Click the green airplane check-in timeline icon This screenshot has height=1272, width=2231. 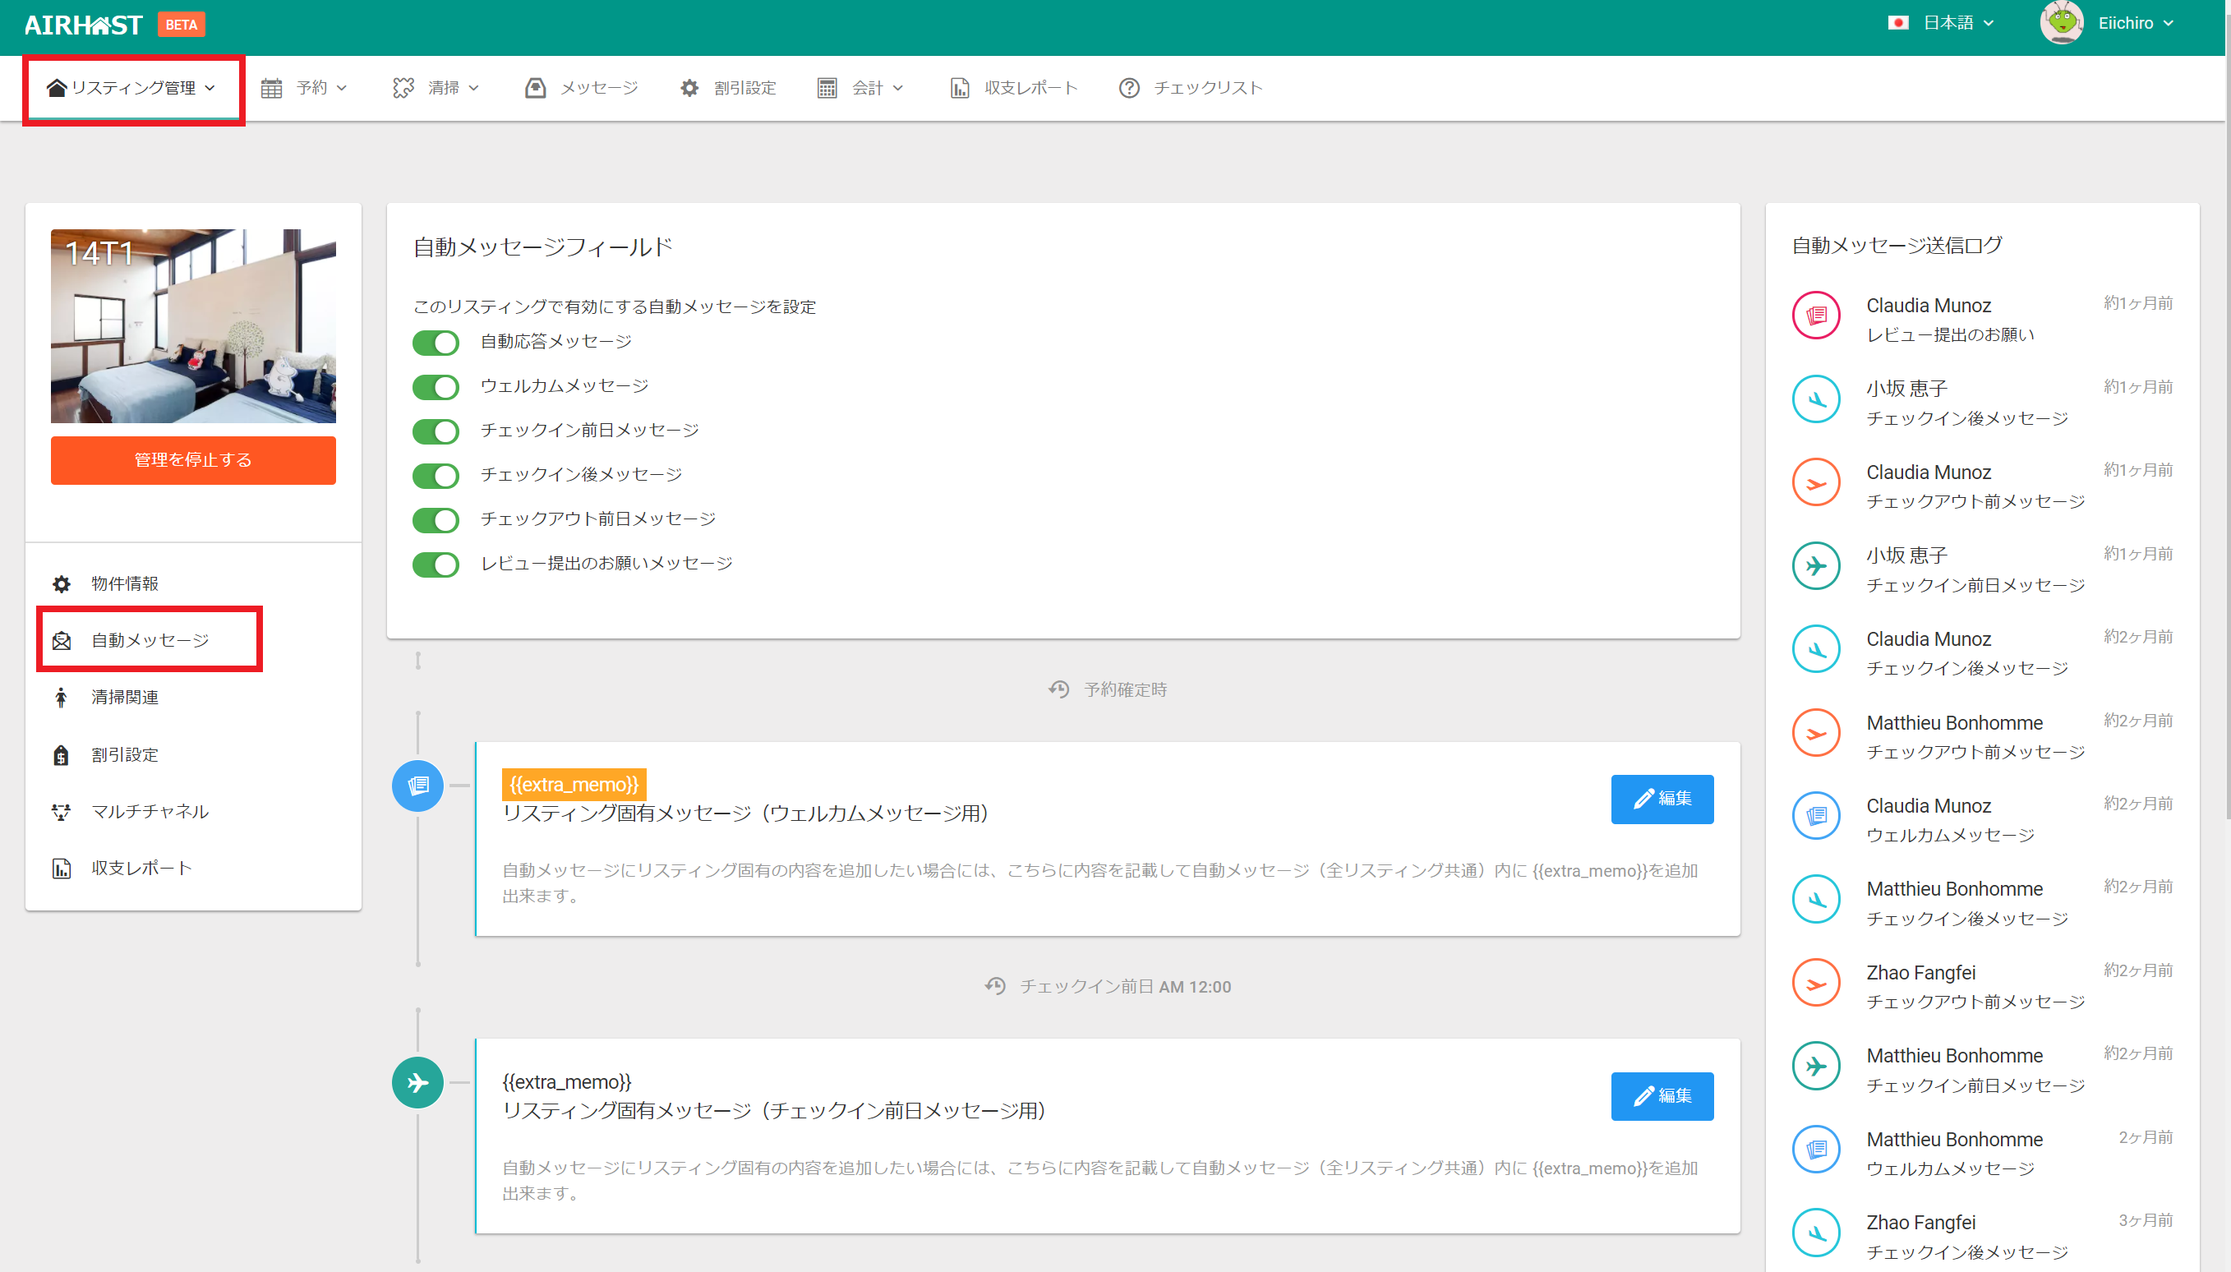[417, 1082]
